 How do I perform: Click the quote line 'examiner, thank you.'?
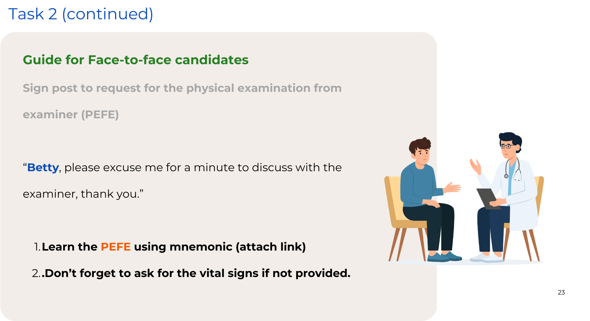point(83,194)
